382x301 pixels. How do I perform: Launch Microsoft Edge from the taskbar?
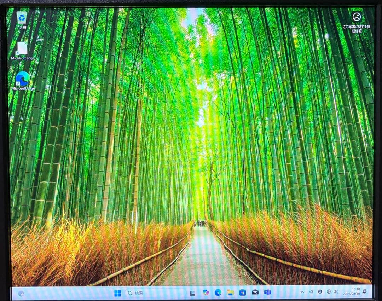point(218,293)
